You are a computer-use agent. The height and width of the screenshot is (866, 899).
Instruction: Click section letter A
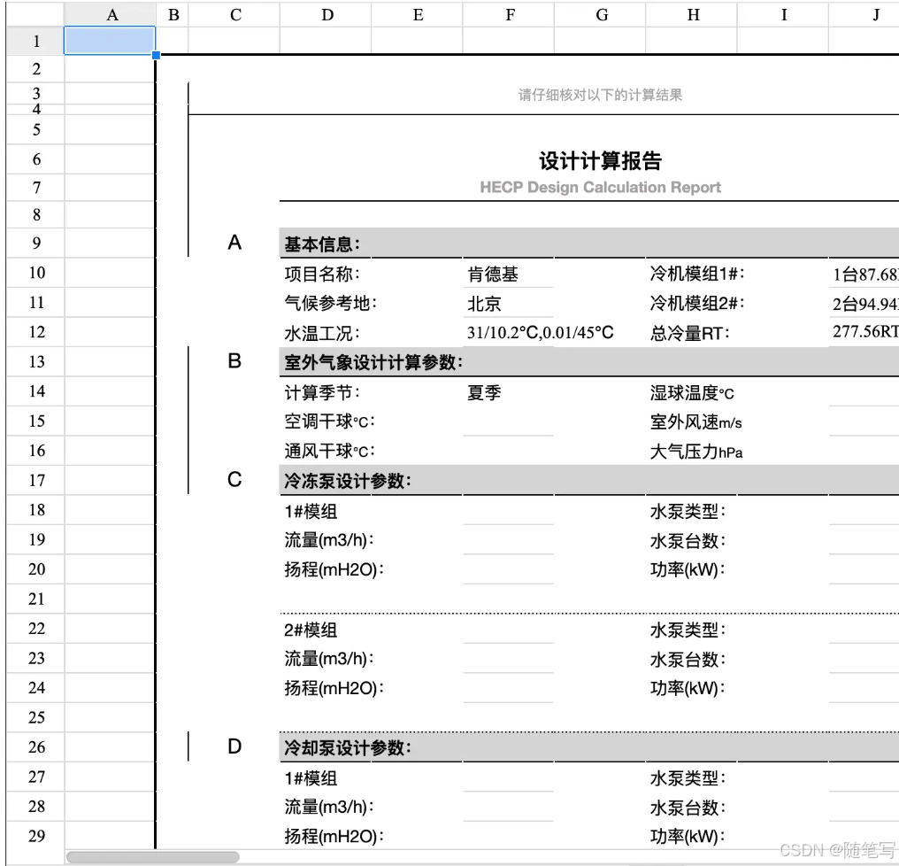(x=234, y=243)
